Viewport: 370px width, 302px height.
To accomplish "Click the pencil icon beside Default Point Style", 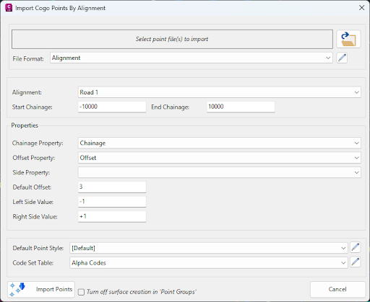I will 355,247.
